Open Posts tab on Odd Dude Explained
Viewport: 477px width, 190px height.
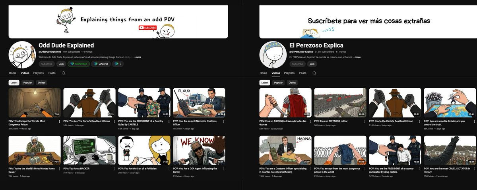52,73
